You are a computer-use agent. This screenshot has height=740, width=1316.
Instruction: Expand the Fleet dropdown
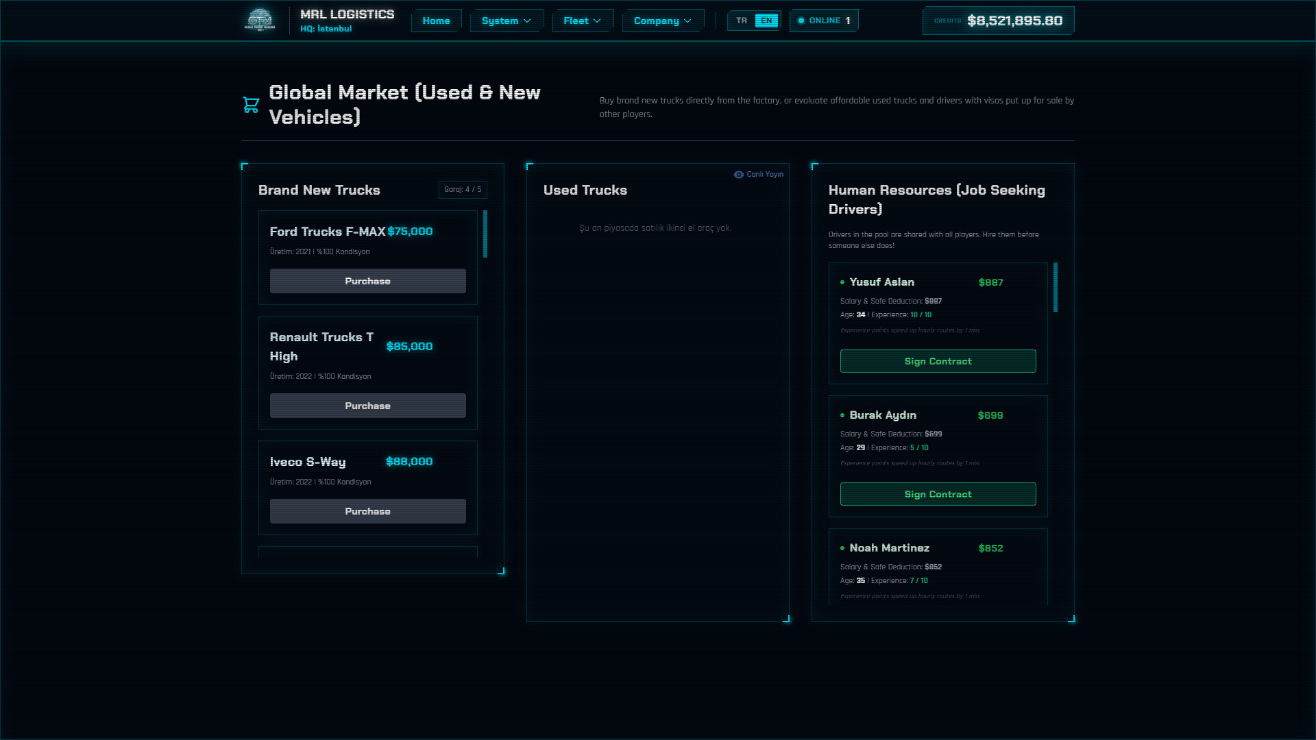point(582,21)
